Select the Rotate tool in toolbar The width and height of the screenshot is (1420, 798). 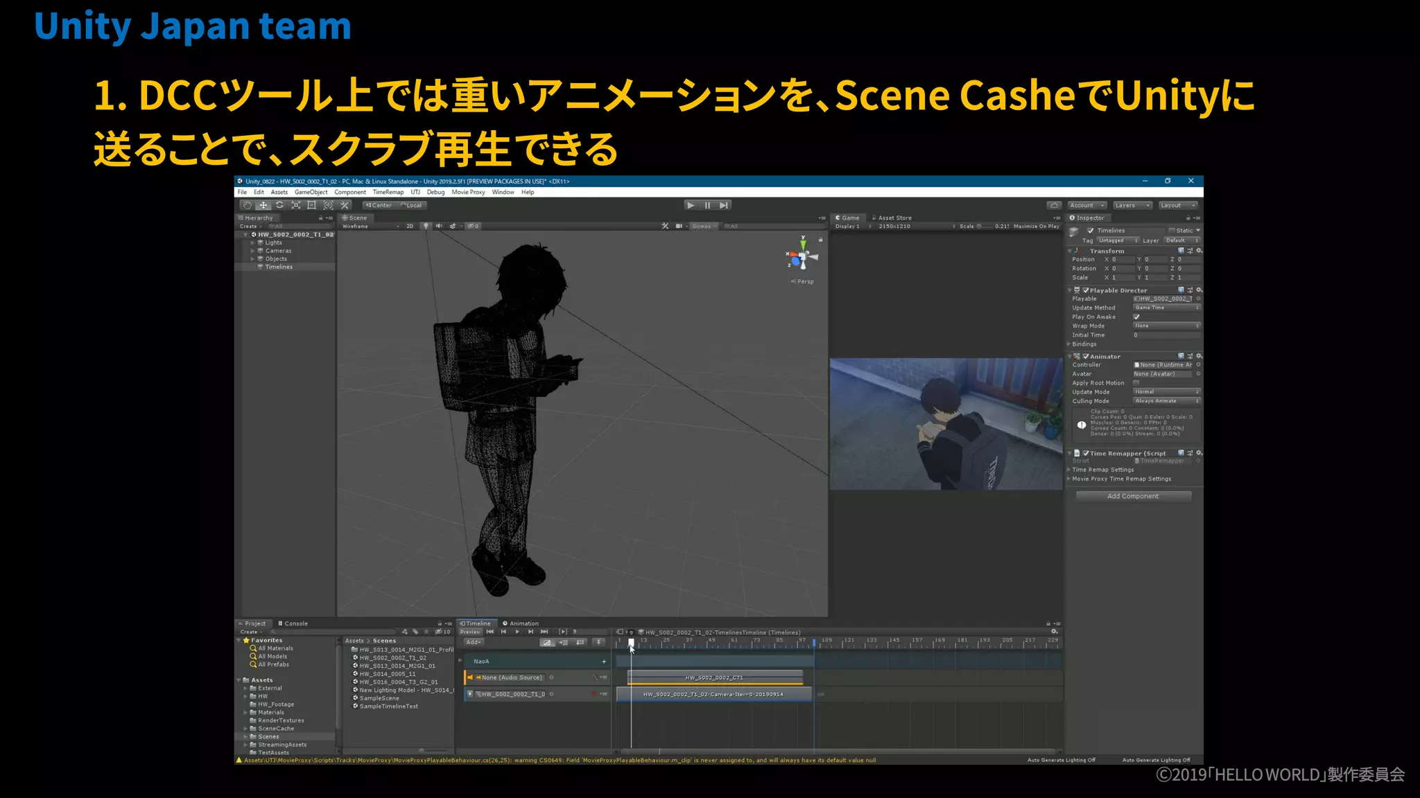click(279, 205)
